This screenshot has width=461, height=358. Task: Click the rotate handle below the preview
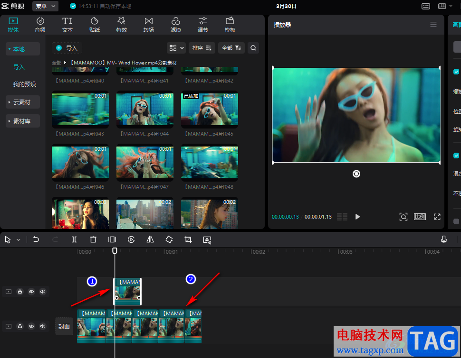(x=356, y=174)
